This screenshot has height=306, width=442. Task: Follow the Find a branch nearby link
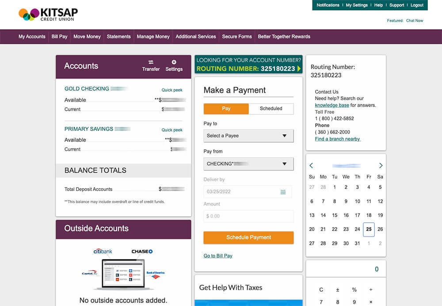click(337, 139)
